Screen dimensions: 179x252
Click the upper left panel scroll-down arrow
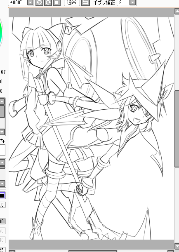coord(2,132)
